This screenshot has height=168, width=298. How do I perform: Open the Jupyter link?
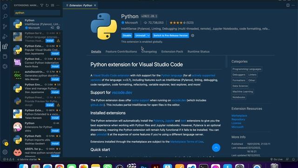169,121
